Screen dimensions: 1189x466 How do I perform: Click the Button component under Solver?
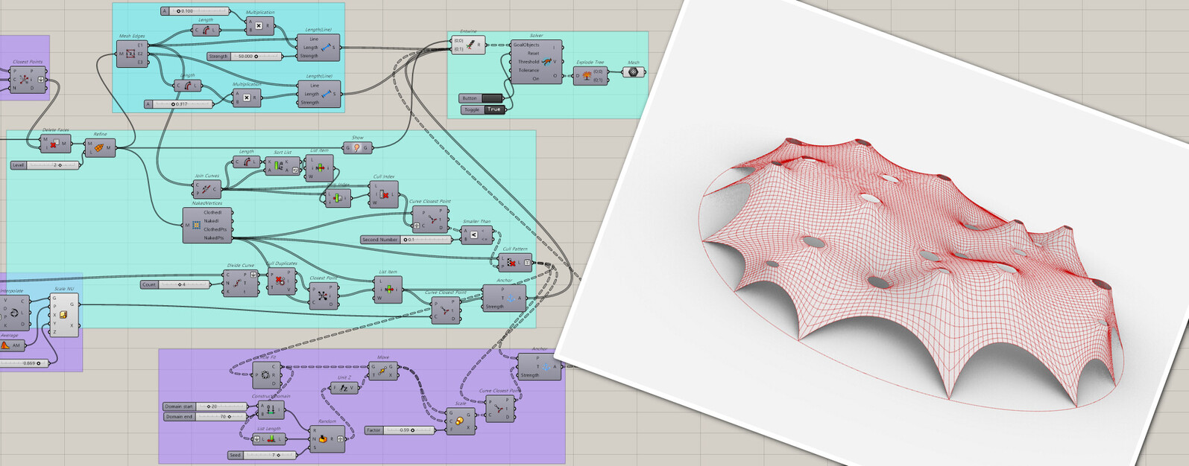tap(482, 98)
